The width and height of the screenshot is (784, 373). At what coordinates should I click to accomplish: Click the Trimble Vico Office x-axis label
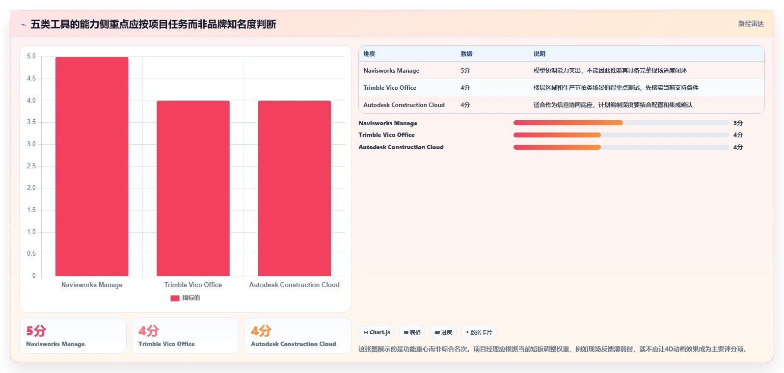pyautogui.click(x=193, y=285)
